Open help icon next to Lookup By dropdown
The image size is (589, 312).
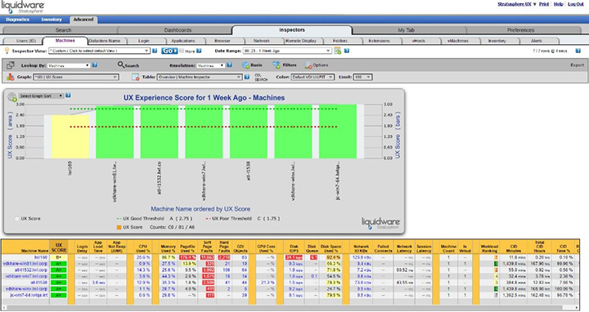pos(95,65)
